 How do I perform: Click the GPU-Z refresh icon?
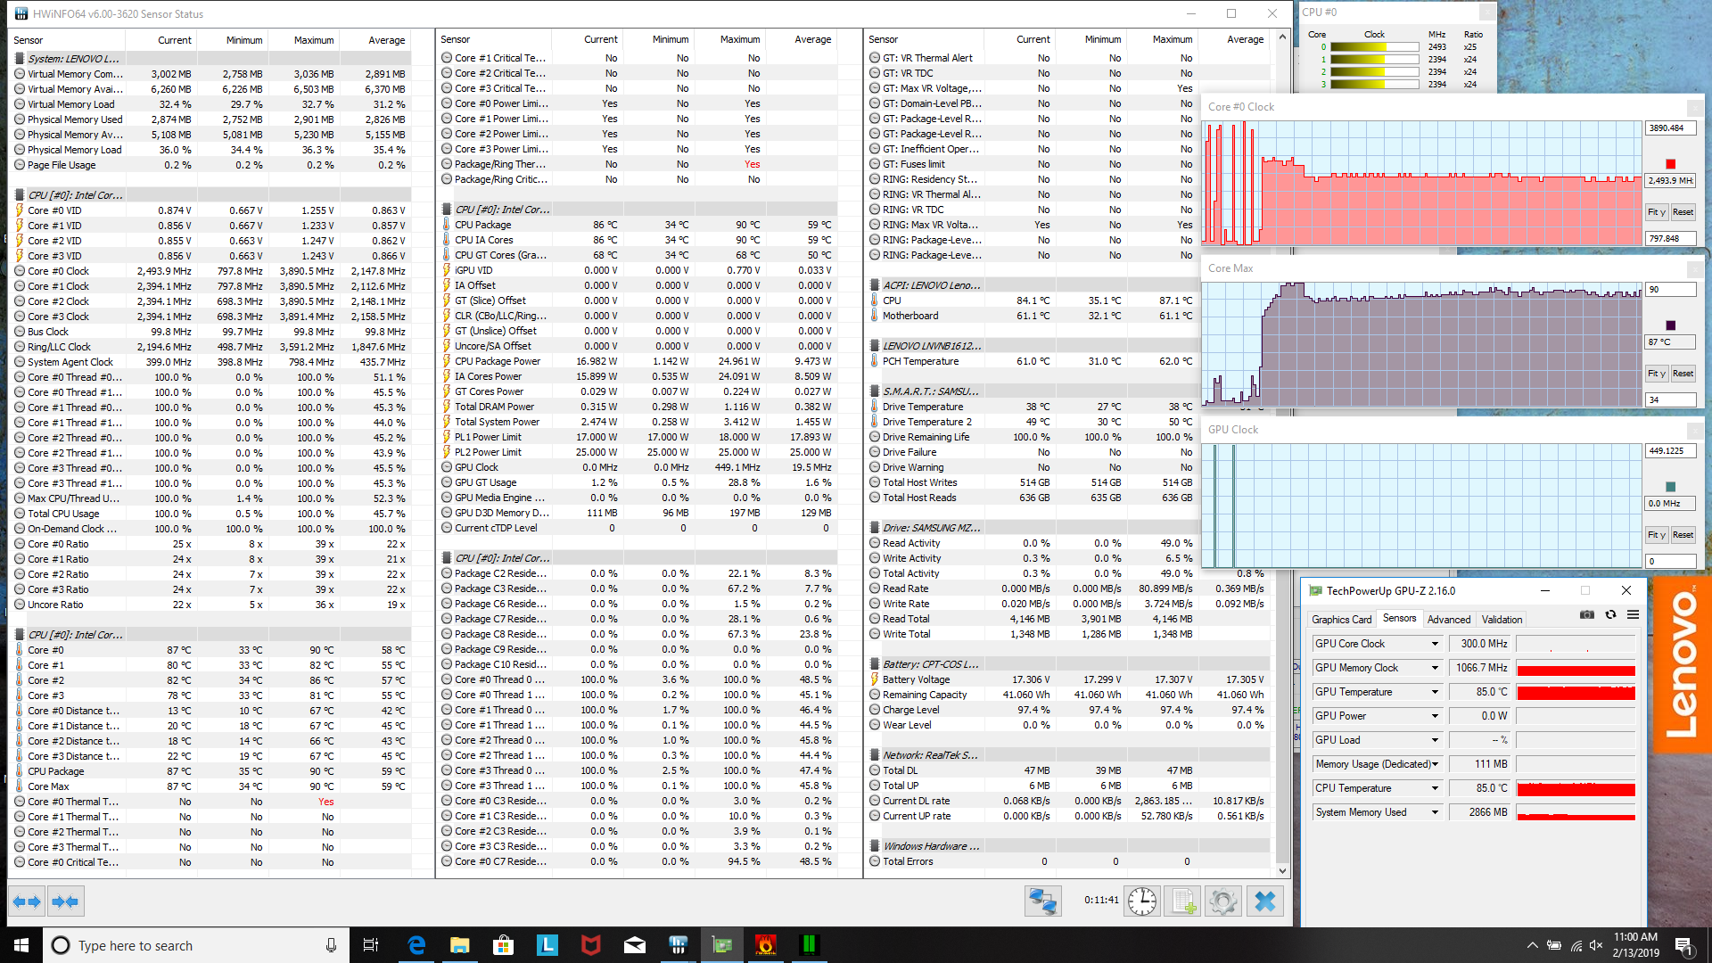1610,614
